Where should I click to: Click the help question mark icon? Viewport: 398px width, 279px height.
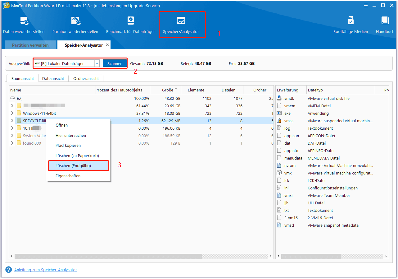[x=9, y=270]
